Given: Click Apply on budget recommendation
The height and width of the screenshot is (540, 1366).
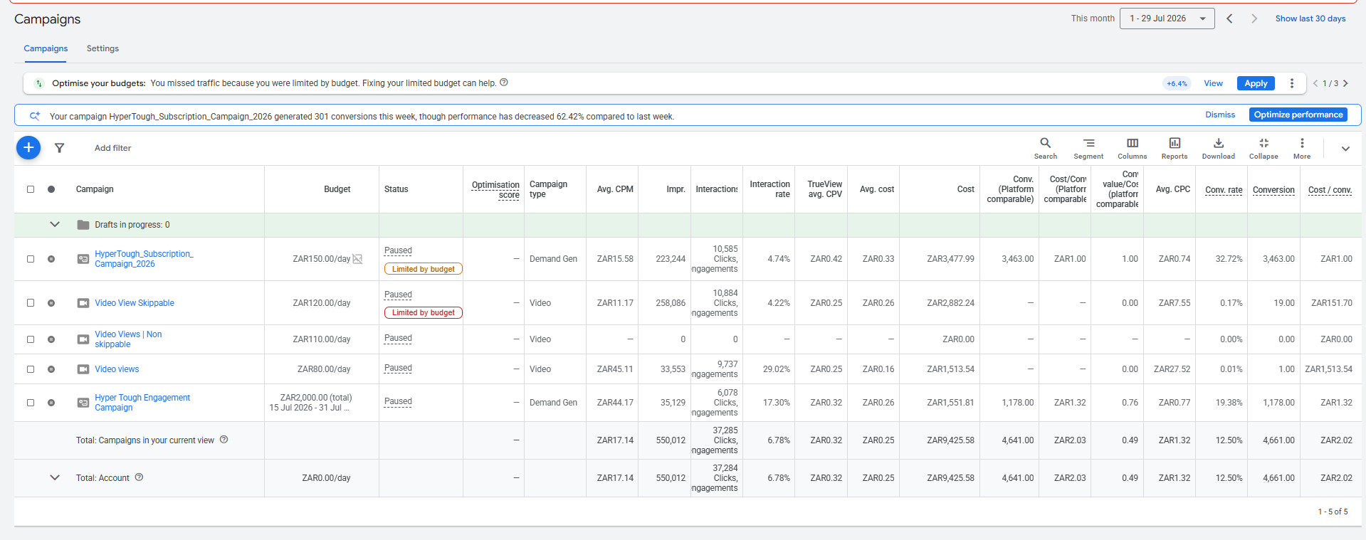Looking at the screenshot, I should point(1256,83).
